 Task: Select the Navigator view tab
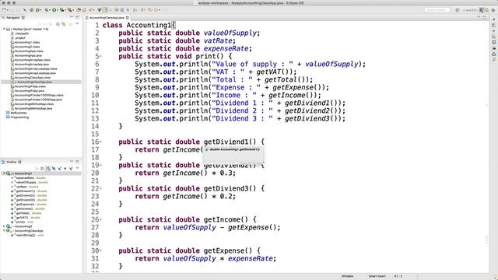point(13,17)
